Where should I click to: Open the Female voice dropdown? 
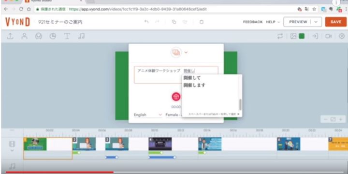(174, 115)
